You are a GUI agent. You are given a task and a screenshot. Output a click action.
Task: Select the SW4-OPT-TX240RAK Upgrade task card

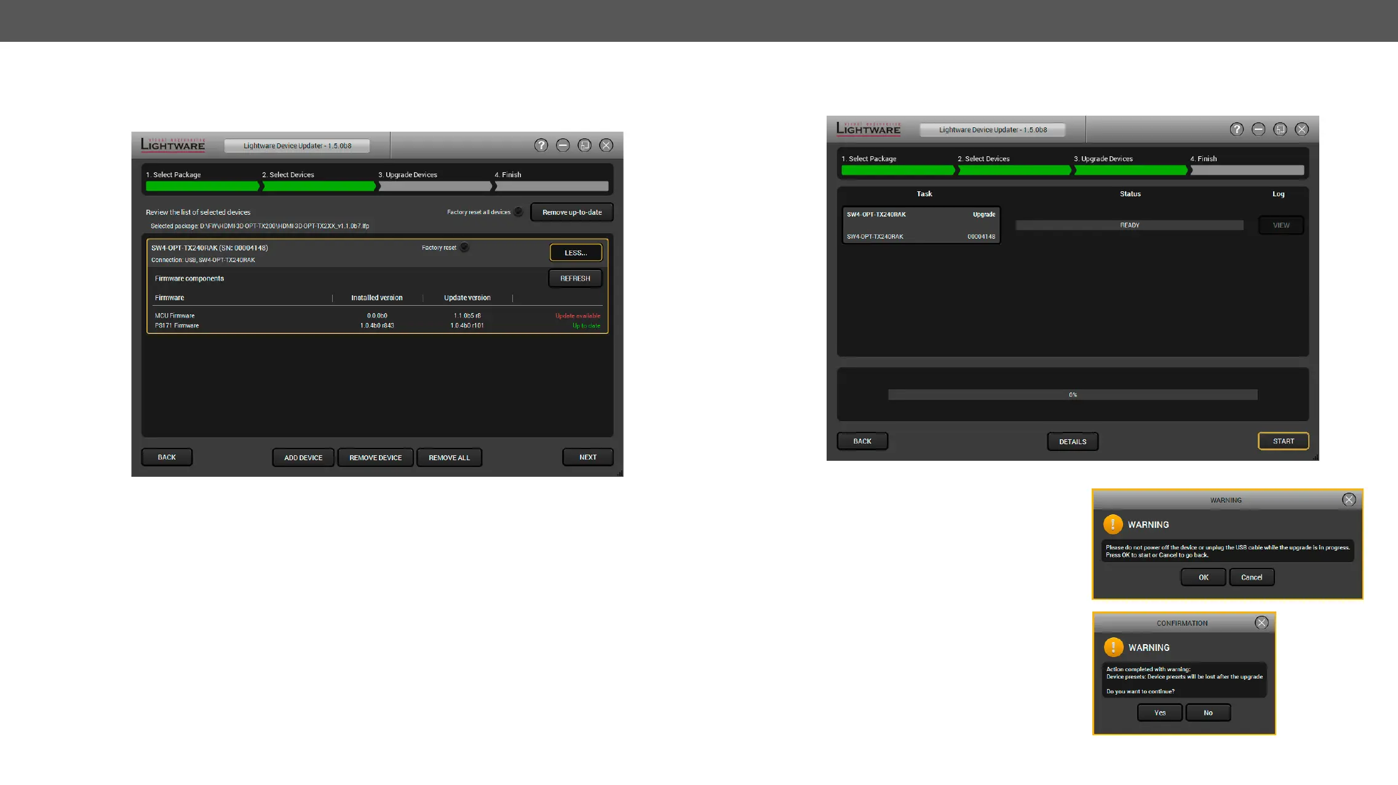point(921,225)
